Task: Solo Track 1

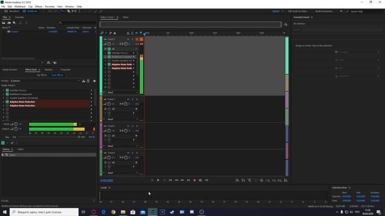Action: click(132, 39)
